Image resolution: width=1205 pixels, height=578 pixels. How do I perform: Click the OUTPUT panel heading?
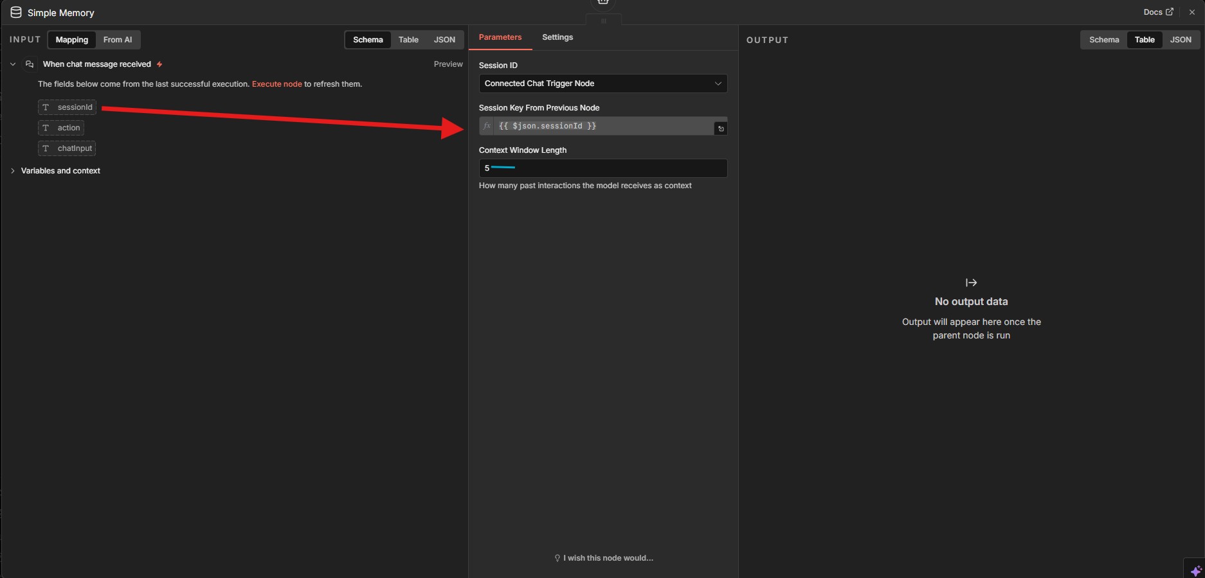pyautogui.click(x=767, y=40)
